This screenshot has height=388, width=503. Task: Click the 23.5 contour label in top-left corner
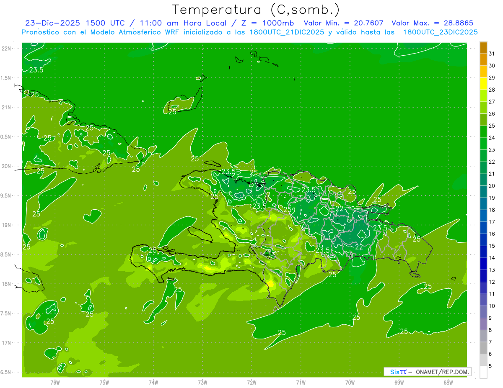[36, 70]
